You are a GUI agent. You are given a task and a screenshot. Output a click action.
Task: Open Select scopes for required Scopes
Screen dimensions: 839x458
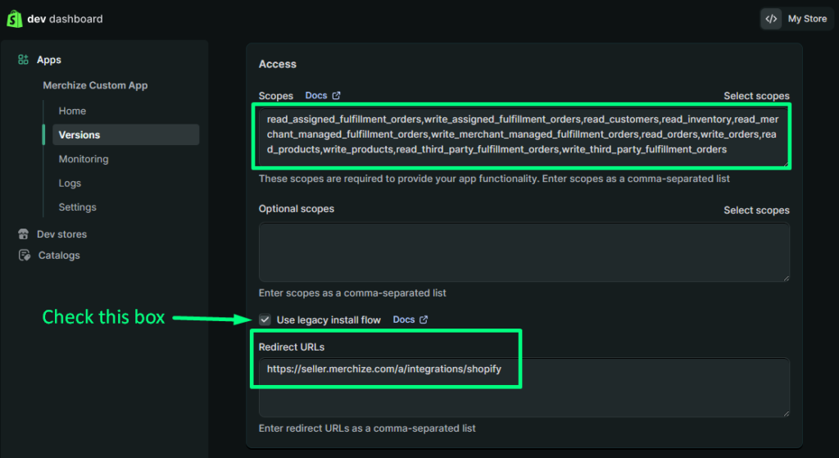coord(756,96)
